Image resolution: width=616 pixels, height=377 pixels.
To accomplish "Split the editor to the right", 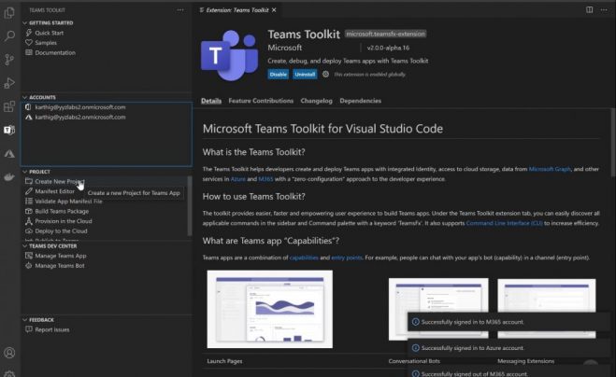I will (589, 10).
